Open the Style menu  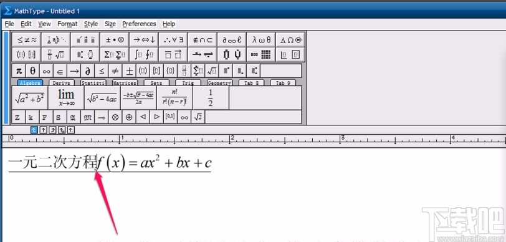tap(91, 24)
